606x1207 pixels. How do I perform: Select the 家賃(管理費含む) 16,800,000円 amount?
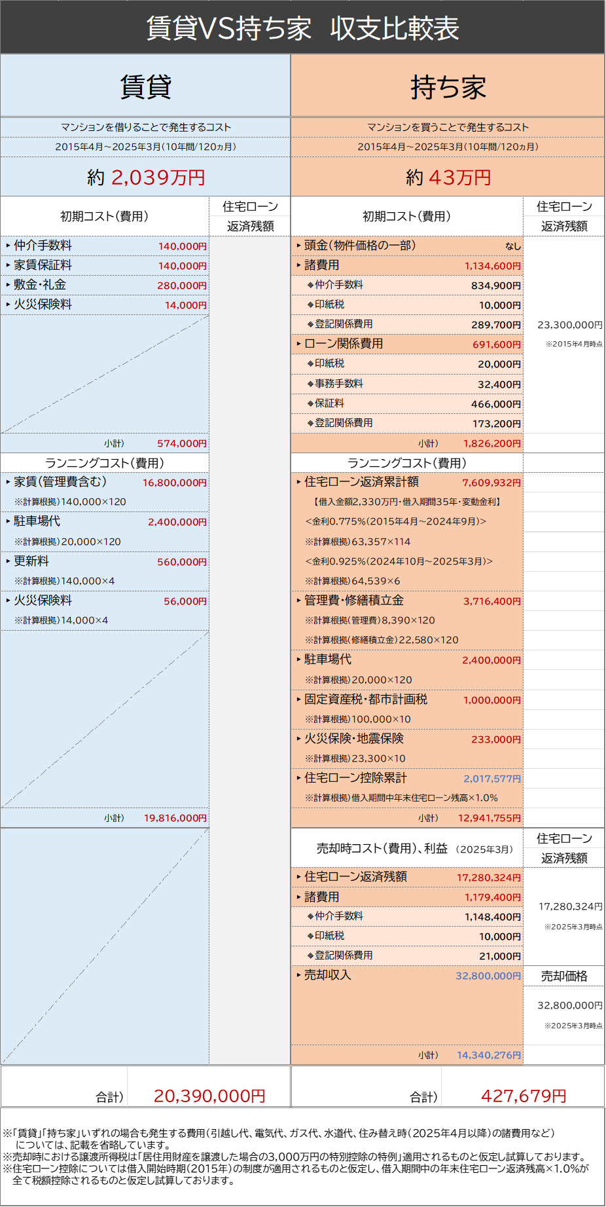[174, 483]
